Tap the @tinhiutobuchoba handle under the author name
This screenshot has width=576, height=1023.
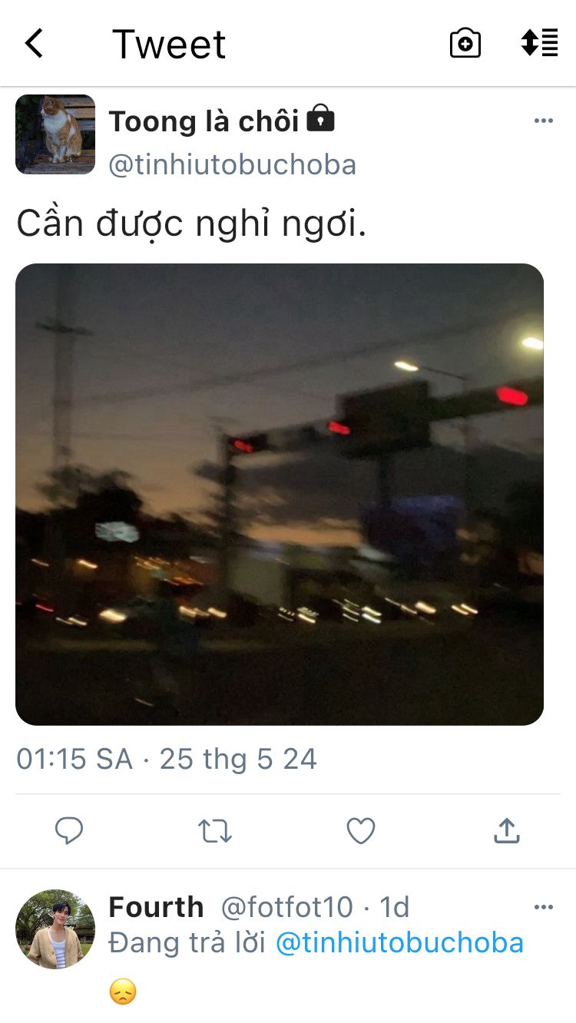tap(233, 164)
